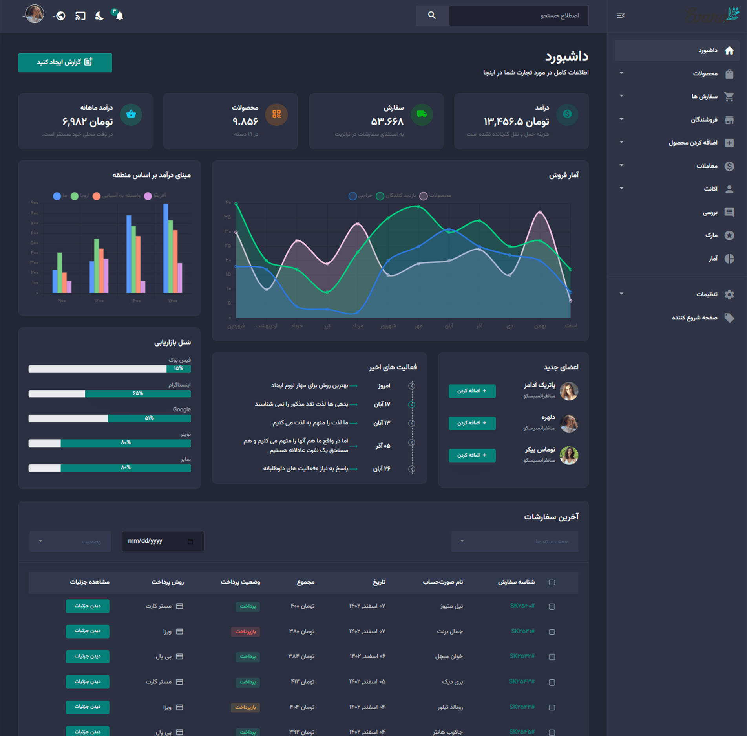This screenshot has height=736, width=747.
Task: Click the truck orders card icon
Action: pos(422,114)
